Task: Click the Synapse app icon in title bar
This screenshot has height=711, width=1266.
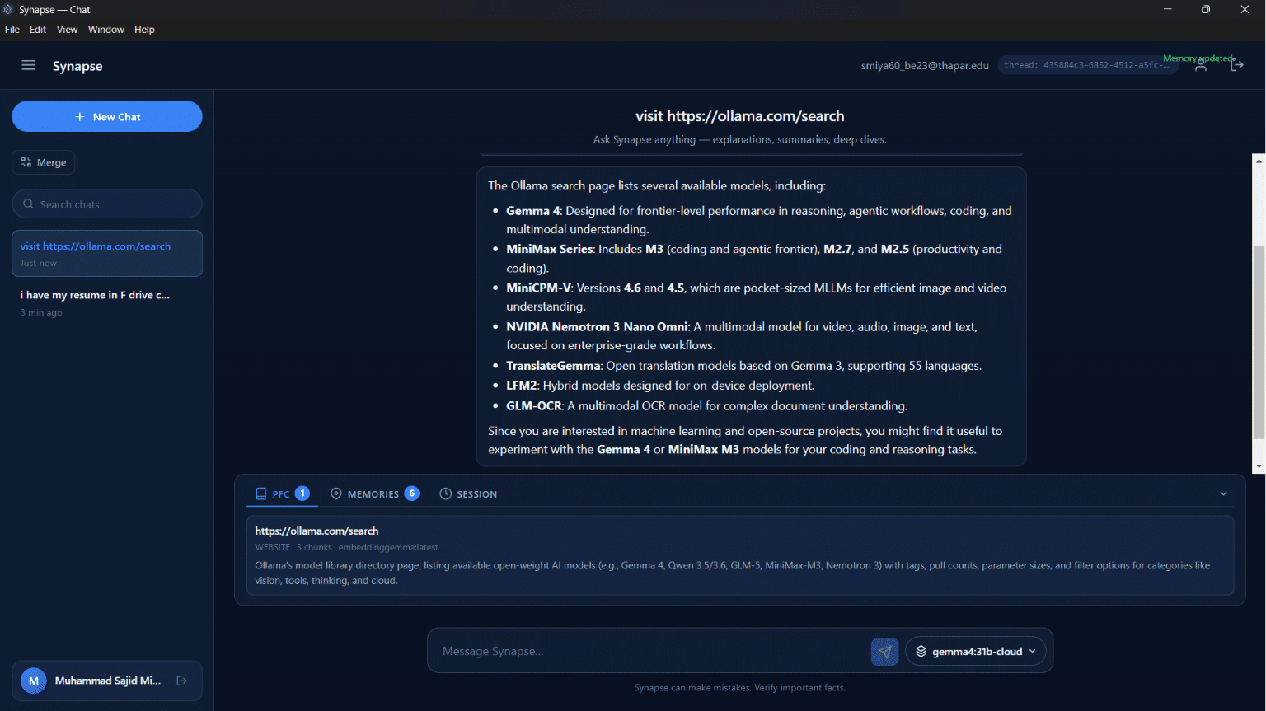Action: click(x=8, y=9)
